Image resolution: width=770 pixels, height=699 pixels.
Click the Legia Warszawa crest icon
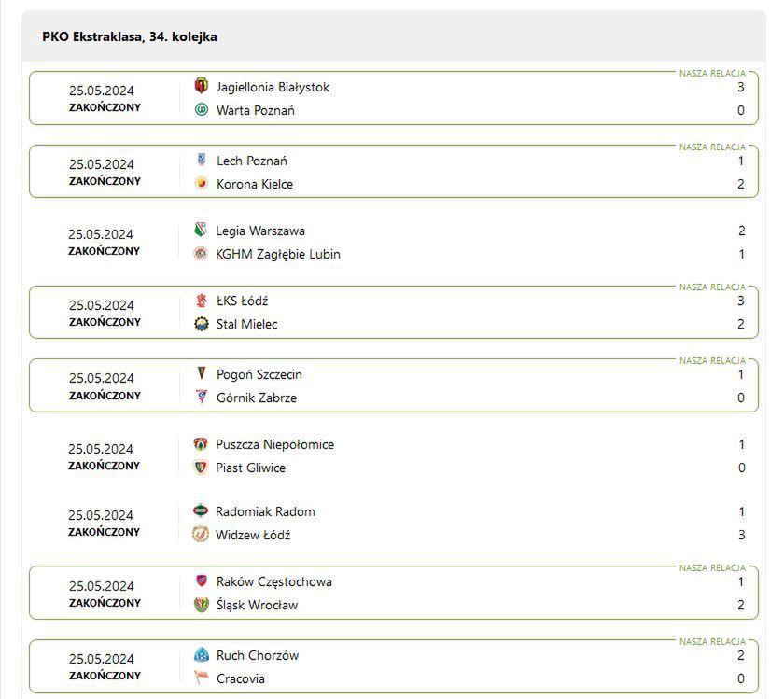click(201, 231)
